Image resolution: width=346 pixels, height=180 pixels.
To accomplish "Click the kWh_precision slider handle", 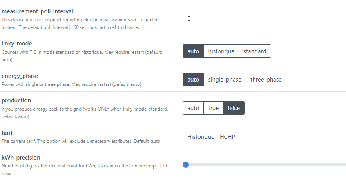I will point(186,165).
